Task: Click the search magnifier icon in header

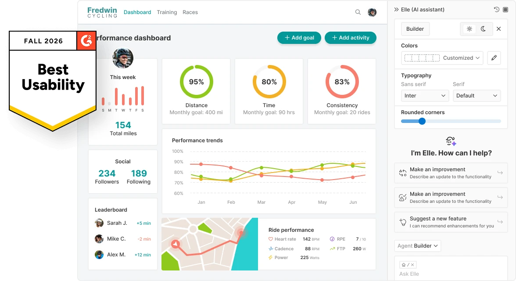Action: 358,12
